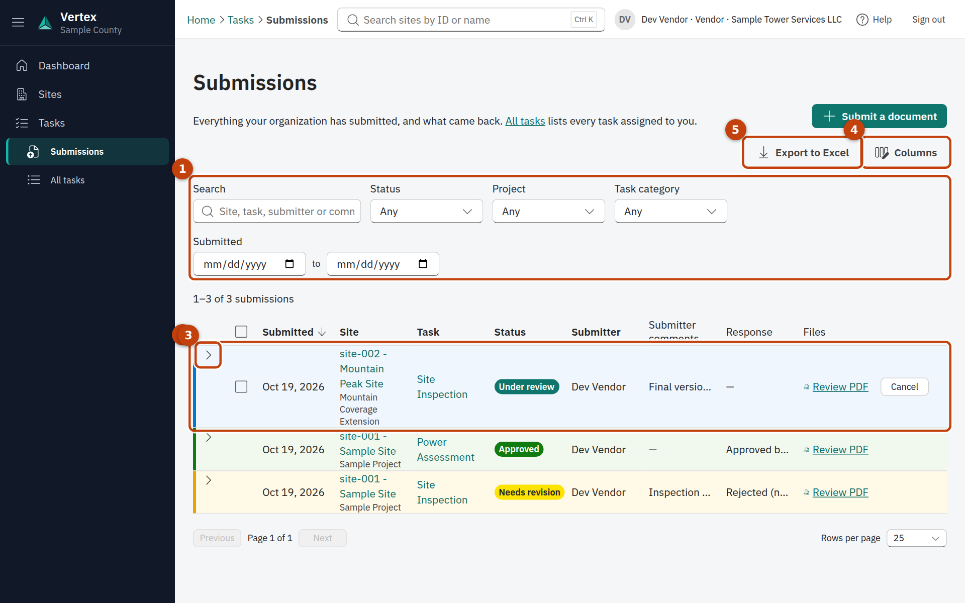Open Review PDF in Approved row
The height and width of the screenshot is (603, 965).
click(x=840, y=450)
